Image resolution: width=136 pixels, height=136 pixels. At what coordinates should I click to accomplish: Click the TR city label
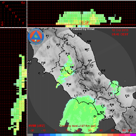point(72,67)
